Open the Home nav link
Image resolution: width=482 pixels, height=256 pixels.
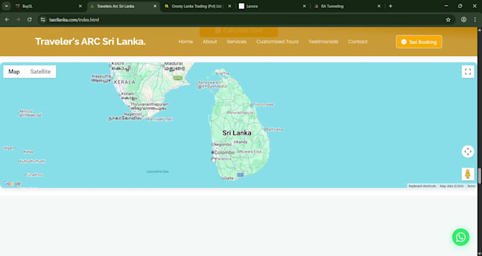tap(186, 42)
